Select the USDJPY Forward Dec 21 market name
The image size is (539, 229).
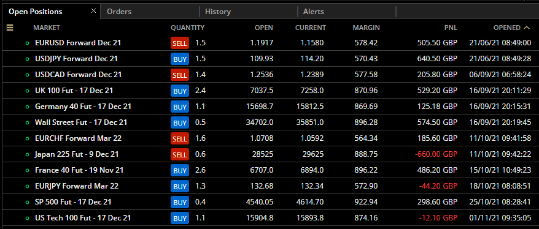click(76, 59)
